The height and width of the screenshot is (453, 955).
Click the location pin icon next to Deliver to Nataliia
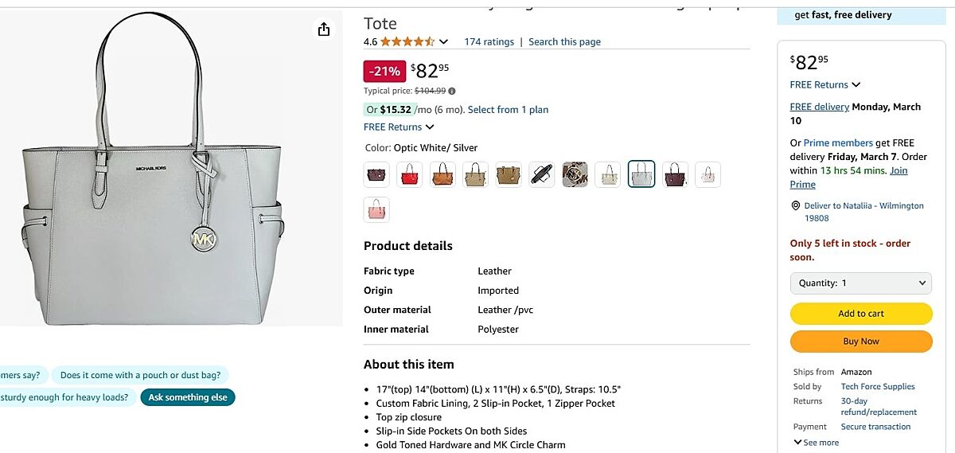[795, 205]
